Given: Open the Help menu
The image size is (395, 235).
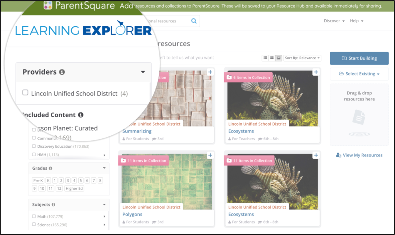Looking at the screenshot, I should click(x=356, y=21).
